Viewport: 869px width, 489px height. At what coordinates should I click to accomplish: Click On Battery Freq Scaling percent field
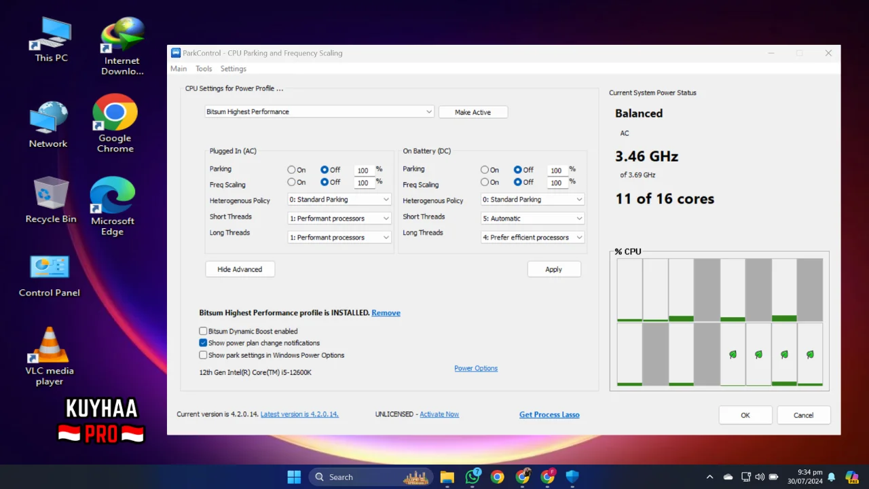(x=557, y=183)
